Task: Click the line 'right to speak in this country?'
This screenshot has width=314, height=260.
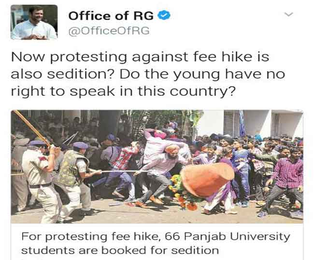Action: coord(122,91)
